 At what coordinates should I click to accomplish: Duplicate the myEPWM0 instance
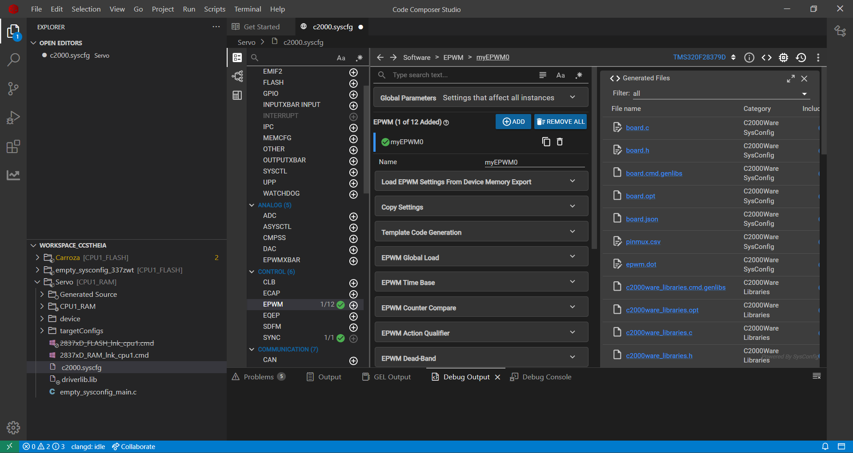pyautogui.click(x=546, y=142)
